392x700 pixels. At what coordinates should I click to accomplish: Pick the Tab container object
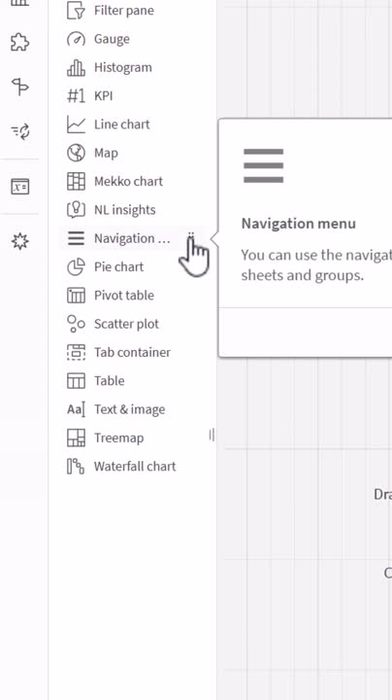118,353
